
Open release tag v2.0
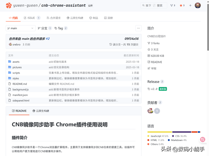(154, 89)
